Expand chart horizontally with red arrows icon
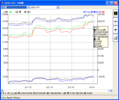119x100 pixels. 115,21
